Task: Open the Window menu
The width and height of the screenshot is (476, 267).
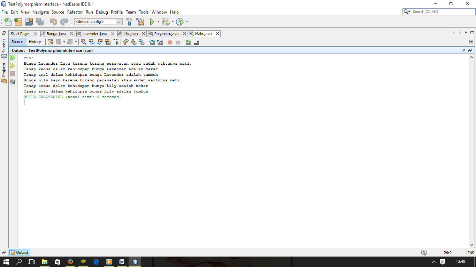Action: click(x=159, y=12)
